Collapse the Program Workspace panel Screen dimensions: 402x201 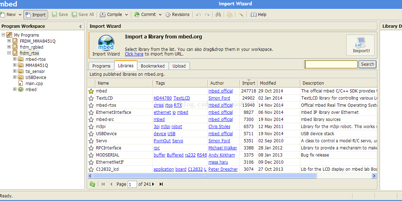[80, 26]
